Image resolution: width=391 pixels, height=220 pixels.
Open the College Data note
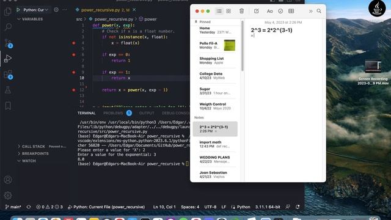pyautogui.click(x=215, y=76)
